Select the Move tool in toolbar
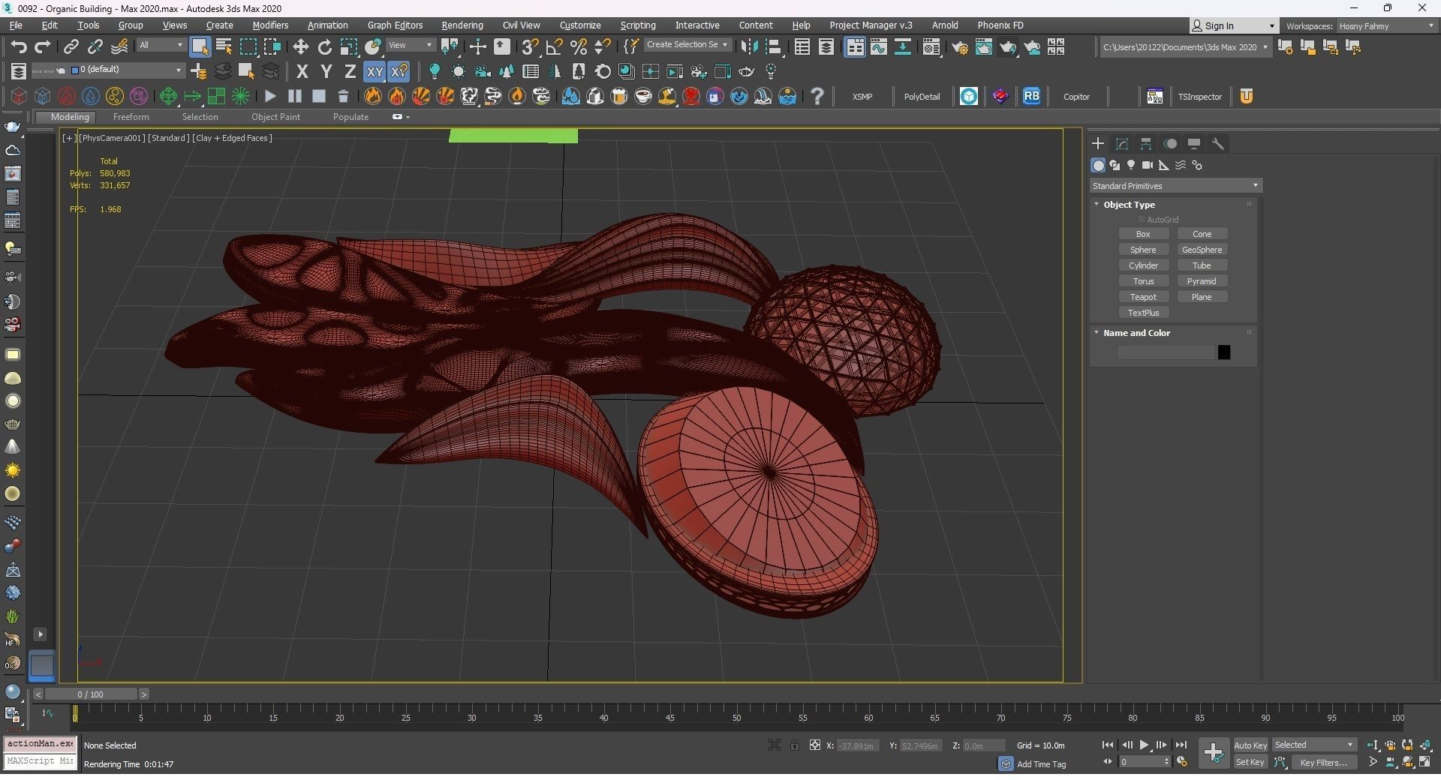Viewport: 1441px width, 780px height. (300, 46)
